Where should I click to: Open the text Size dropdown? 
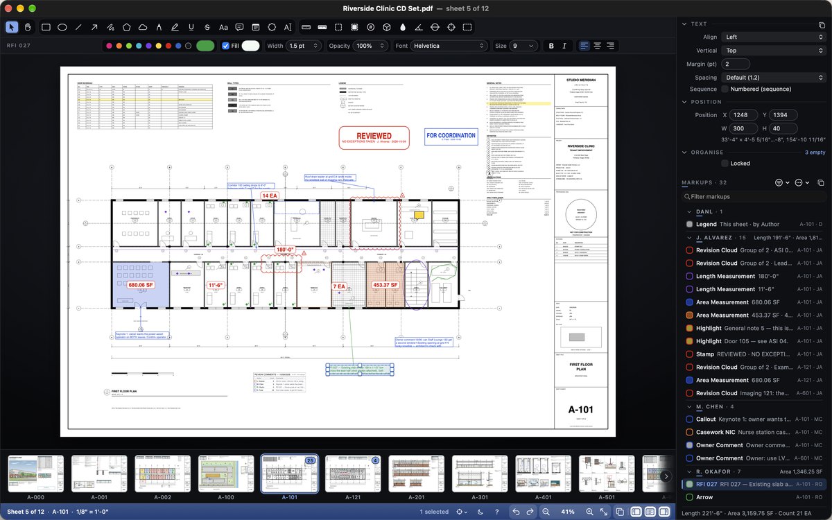point(523,46)
